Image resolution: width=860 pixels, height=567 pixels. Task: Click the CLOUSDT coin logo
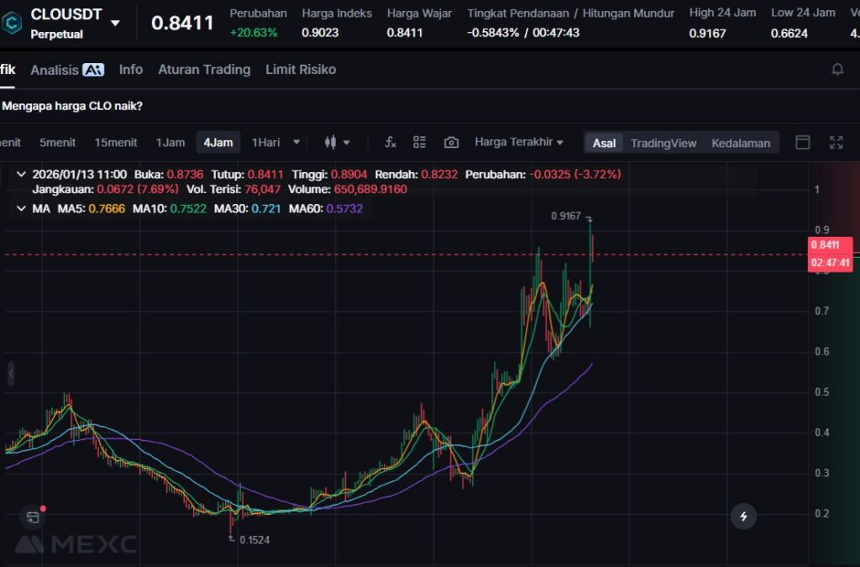13,23
